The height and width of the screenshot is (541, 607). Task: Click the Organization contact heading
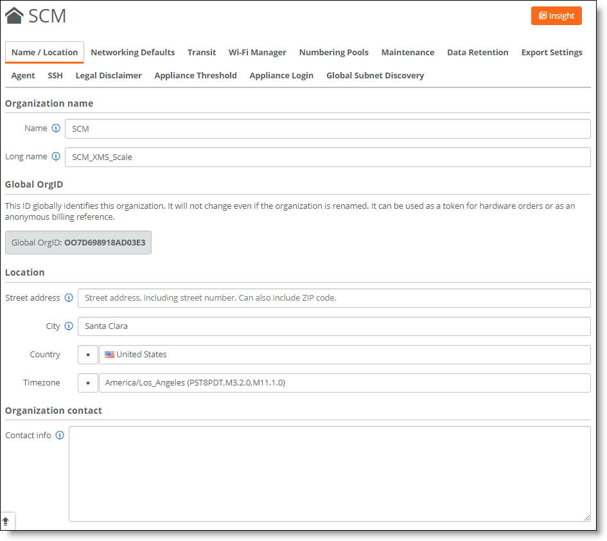click(x=53, y=411)
